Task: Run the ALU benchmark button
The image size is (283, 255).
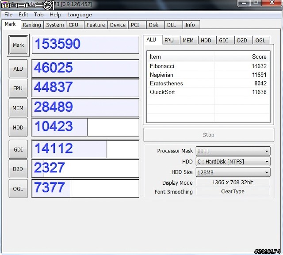Action: pyautogui.click(x=18, y=69)
